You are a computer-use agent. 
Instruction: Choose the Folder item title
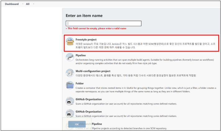[x=80, y=83]
